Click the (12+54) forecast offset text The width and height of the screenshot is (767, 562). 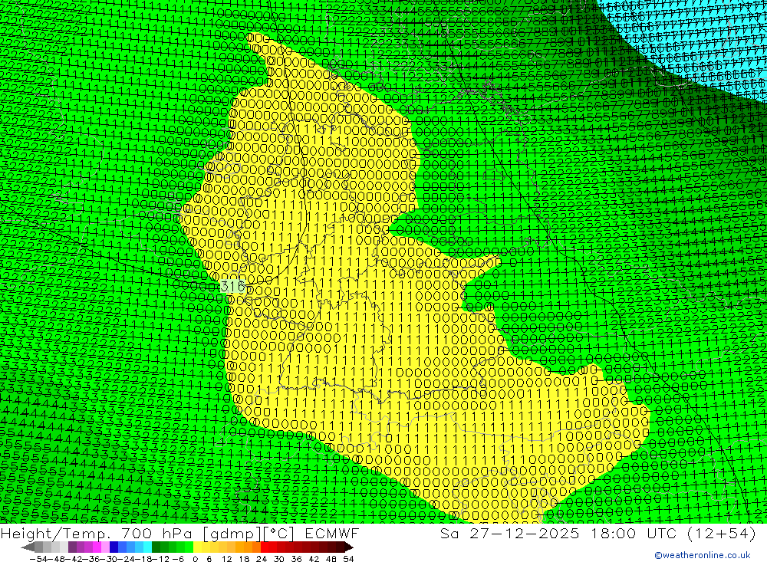click(x=722, y=533)
